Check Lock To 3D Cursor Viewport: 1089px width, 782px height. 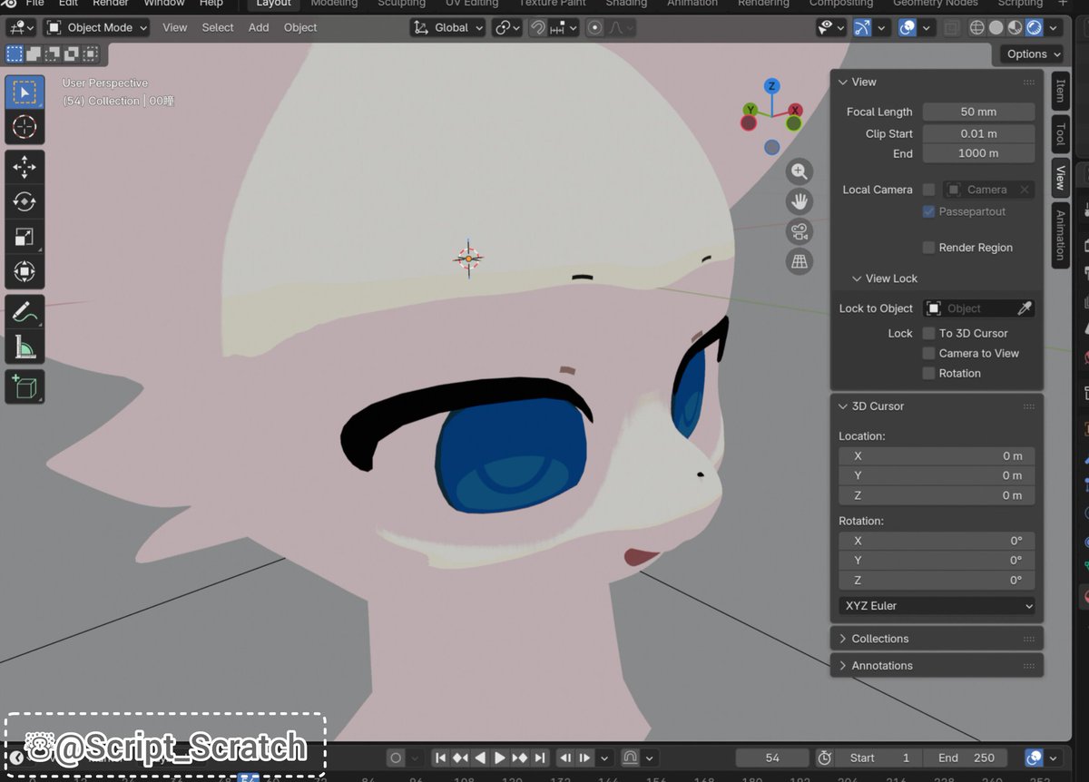point(928,333)
